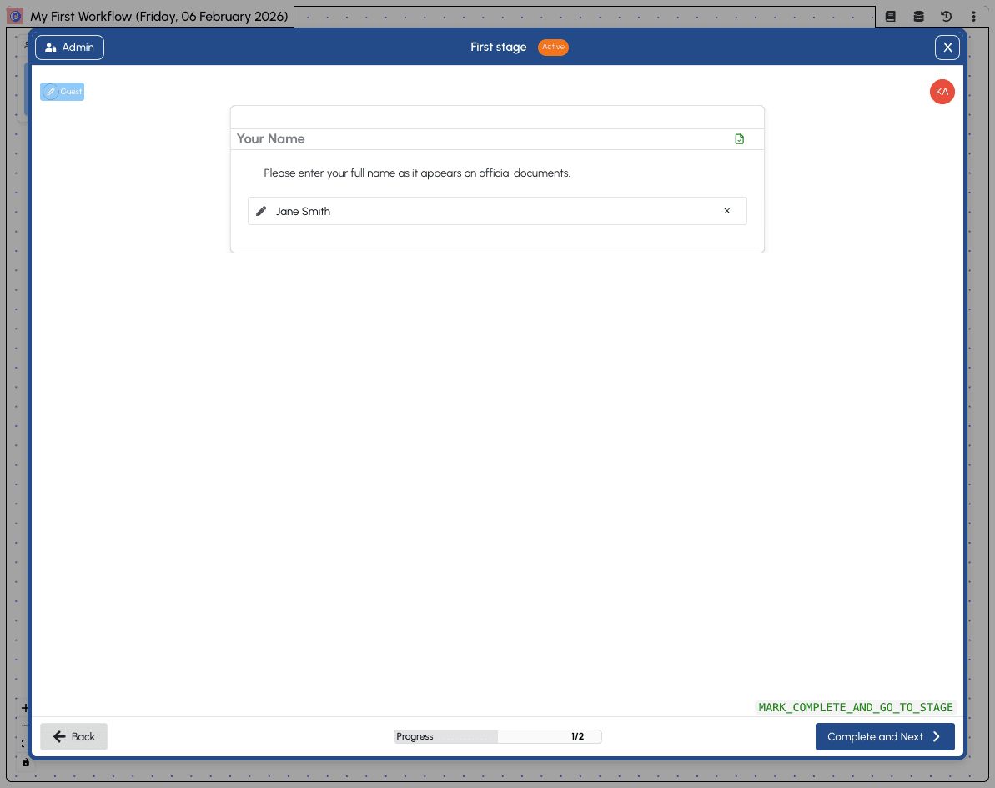Click the green document check icon
995x788 pixels.
pos(739,139)
